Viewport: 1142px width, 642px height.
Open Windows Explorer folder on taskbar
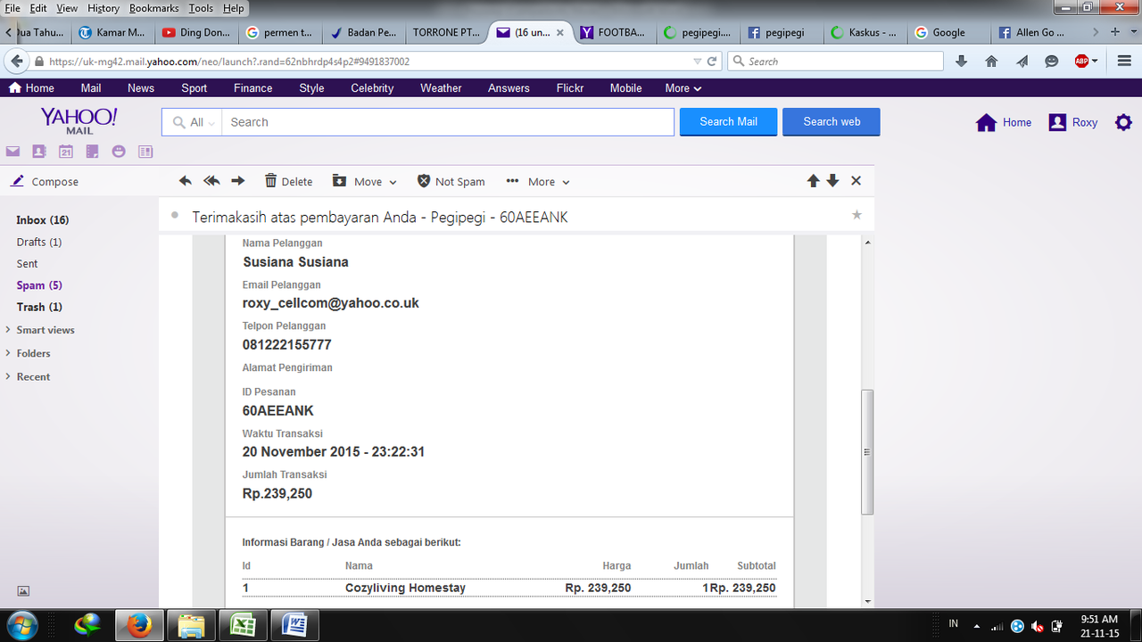click(x=191, y=624)
